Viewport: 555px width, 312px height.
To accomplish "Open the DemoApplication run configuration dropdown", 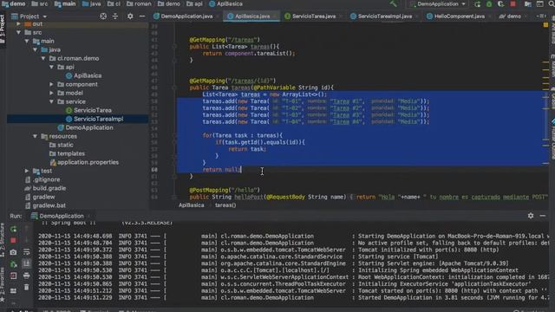I will (x=438, y=3).
